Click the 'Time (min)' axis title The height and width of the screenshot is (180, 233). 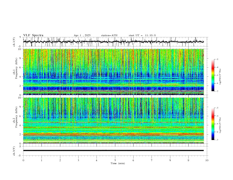pyautogui.click(x=118, y=163)
